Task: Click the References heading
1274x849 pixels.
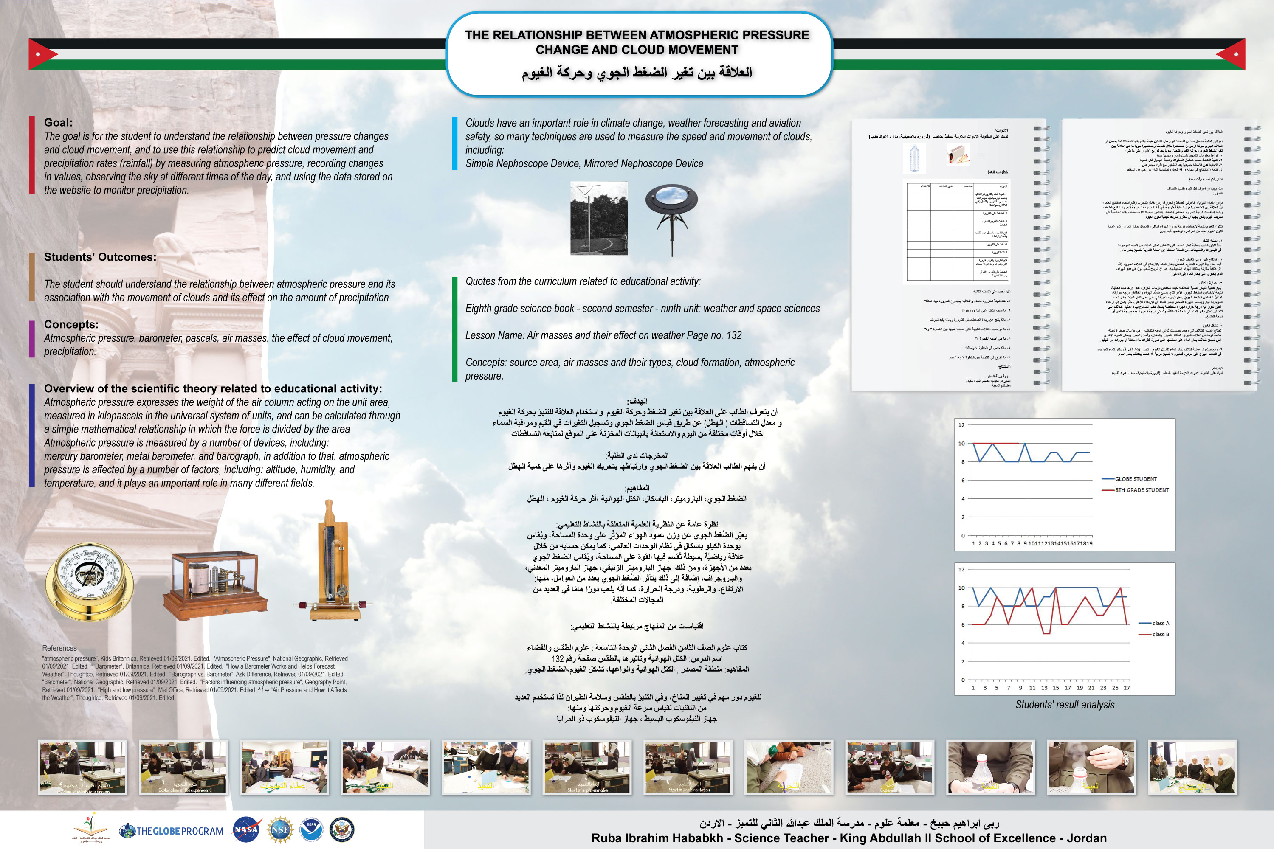Action: click(59, 648)
